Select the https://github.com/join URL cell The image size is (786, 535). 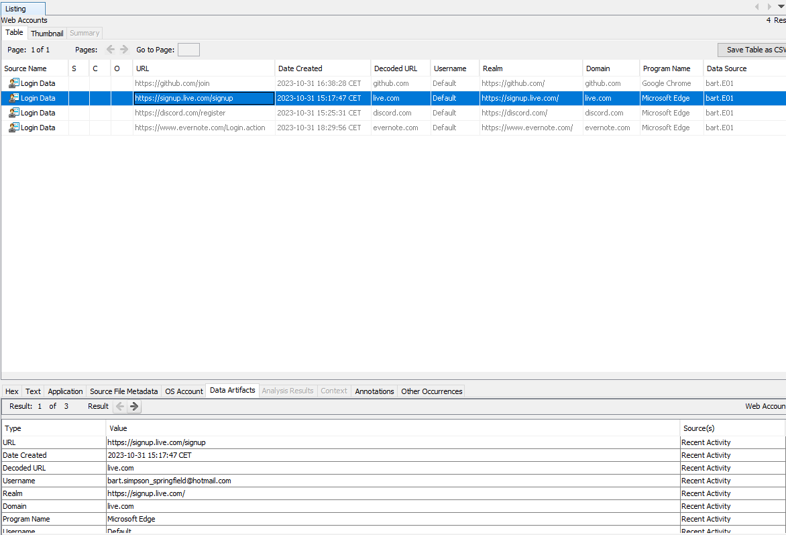(172, 83)
